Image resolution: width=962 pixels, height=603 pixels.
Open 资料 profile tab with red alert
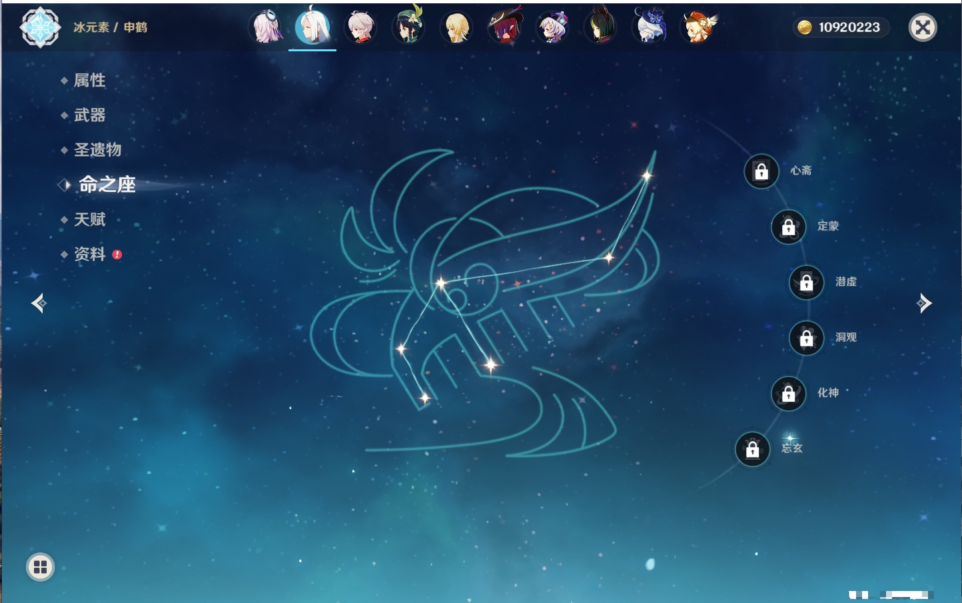pyautogui.click(x=89, y=254)
